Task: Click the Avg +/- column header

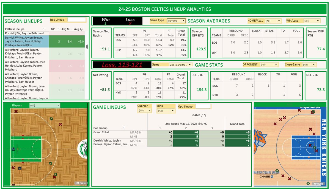Action: [78, 29]
